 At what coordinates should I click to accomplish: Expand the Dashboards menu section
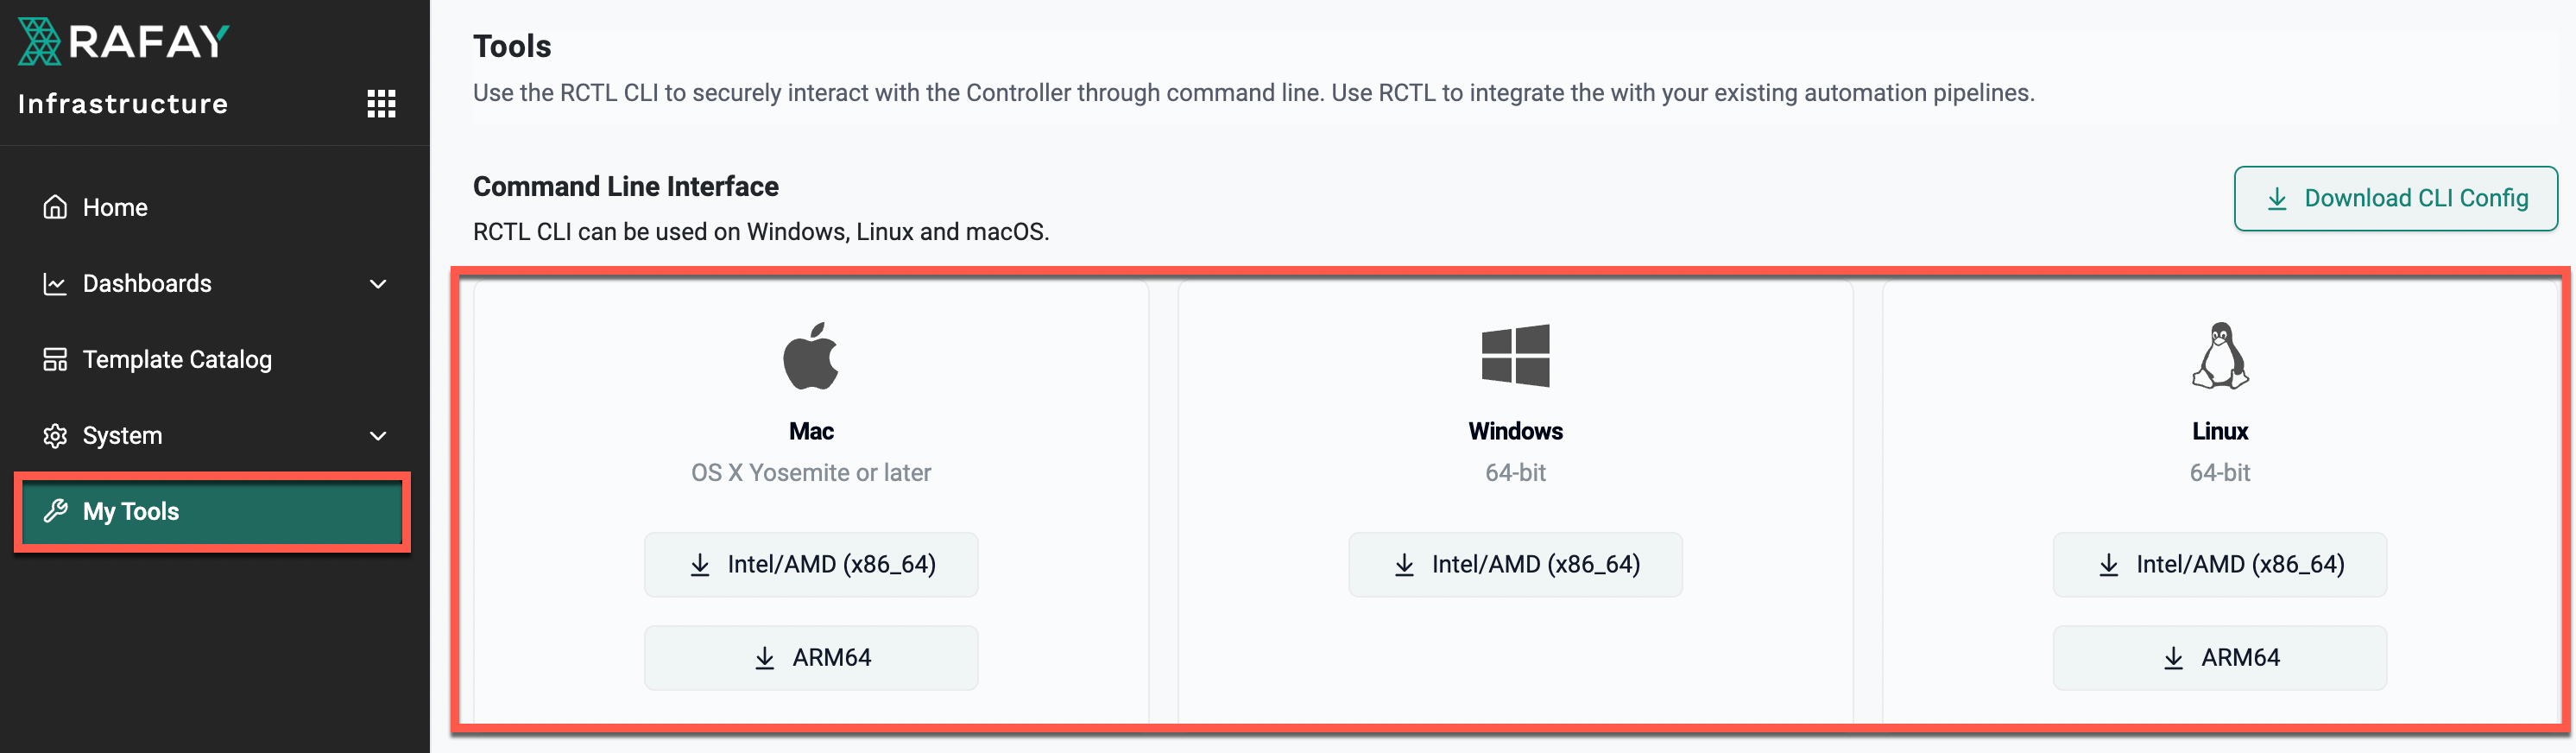point(378,283)
